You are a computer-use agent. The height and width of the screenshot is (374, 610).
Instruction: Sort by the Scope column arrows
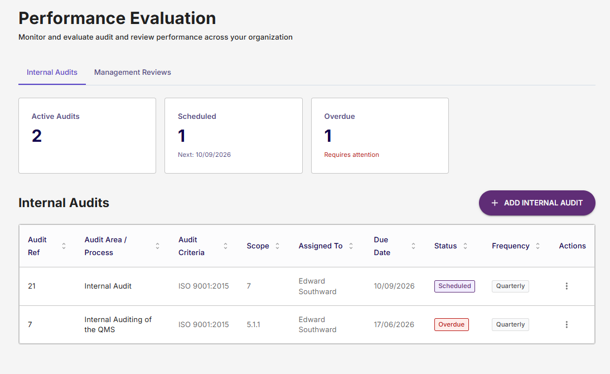277,246
